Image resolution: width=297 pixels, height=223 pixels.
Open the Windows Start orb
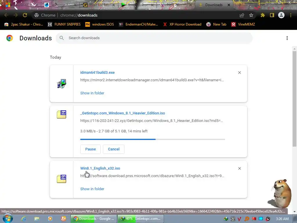click(8, 218)
